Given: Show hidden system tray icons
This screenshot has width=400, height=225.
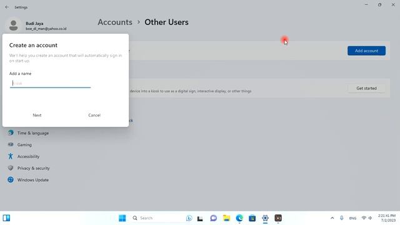Looking at the screenshot, I should 332,218.
